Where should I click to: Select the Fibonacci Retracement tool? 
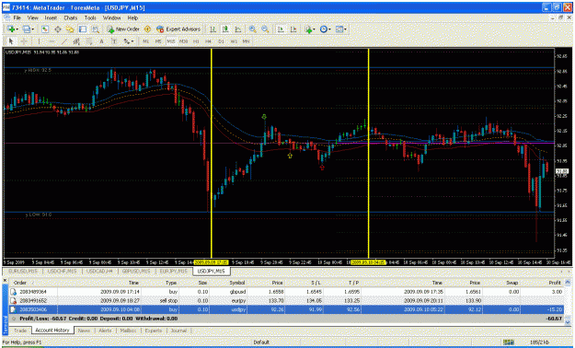(89, 41)
